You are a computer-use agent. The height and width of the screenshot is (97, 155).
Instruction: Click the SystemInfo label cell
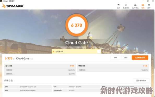pyautogui.click(x=60, y=90)
